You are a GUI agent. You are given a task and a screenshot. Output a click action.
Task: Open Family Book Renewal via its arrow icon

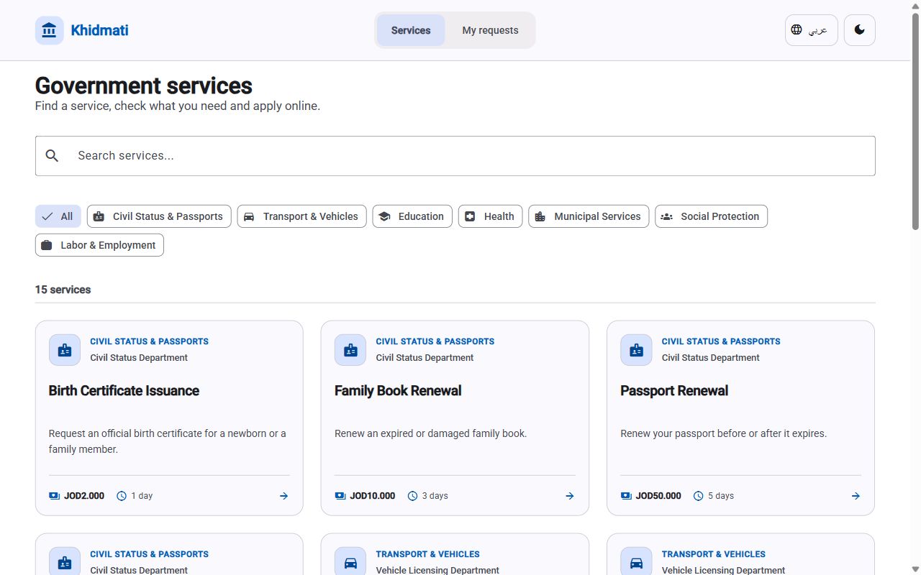pos(570,496)
